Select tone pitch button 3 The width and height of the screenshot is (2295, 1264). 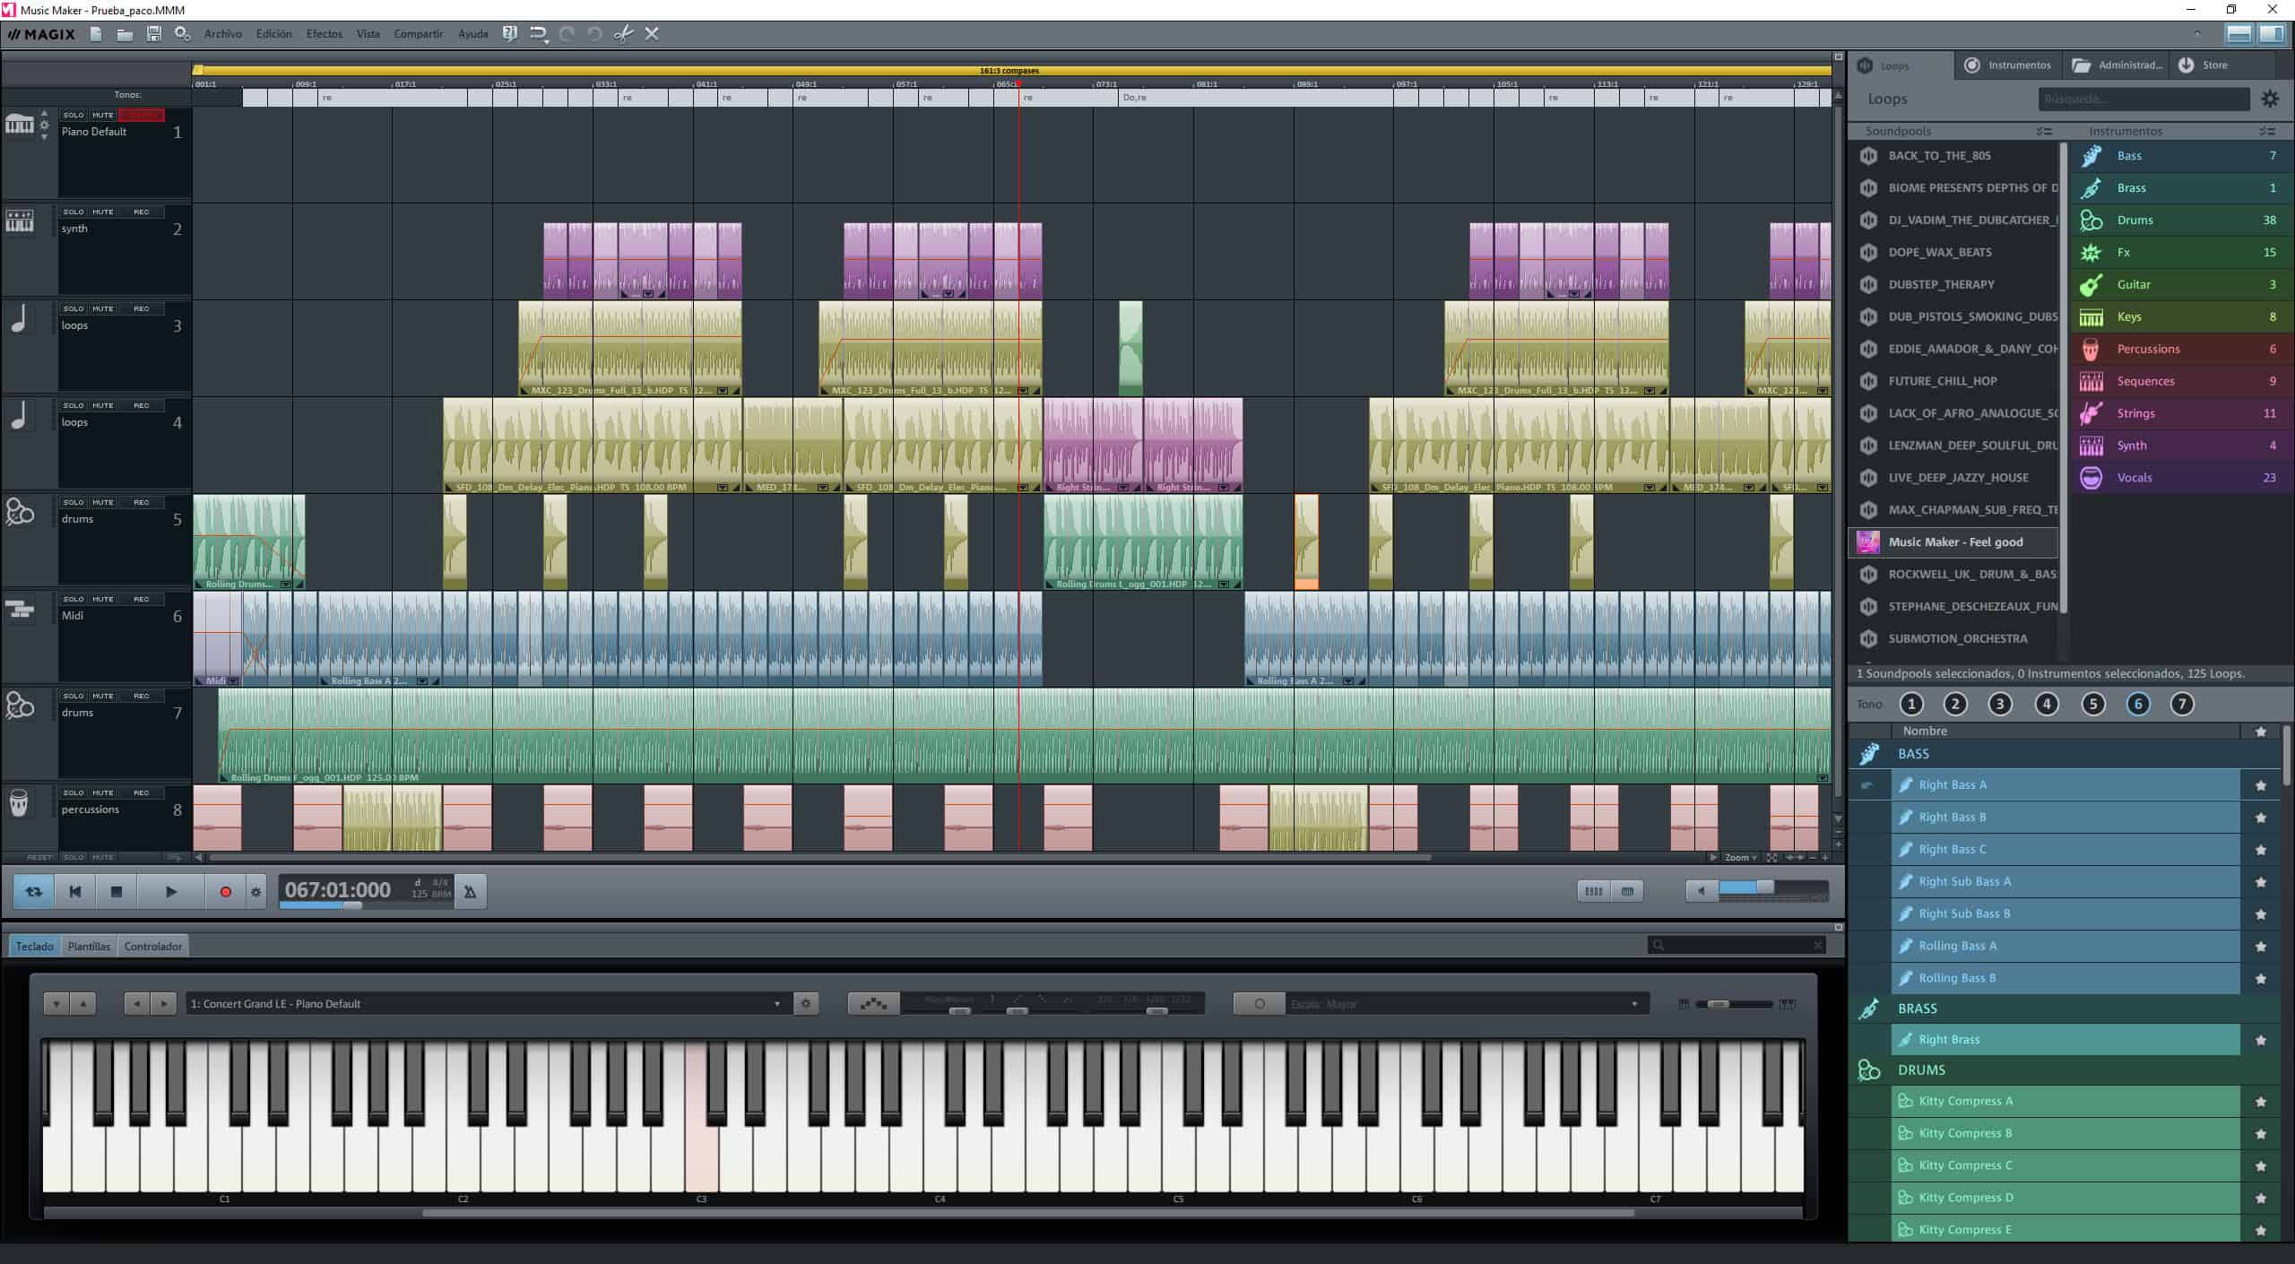pos(2000,705)
